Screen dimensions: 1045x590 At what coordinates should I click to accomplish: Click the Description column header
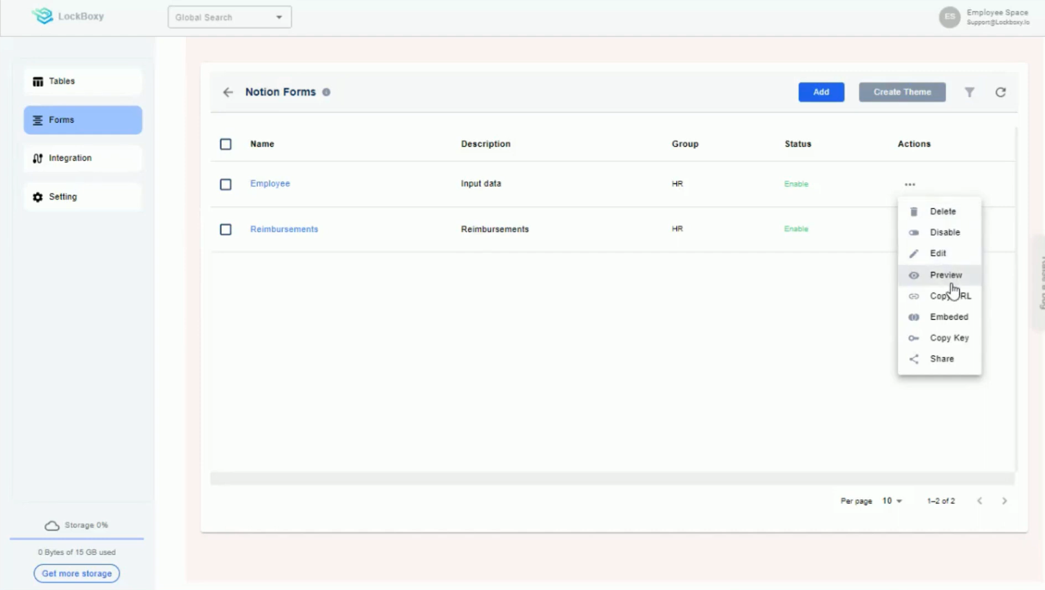click(486, 144)
